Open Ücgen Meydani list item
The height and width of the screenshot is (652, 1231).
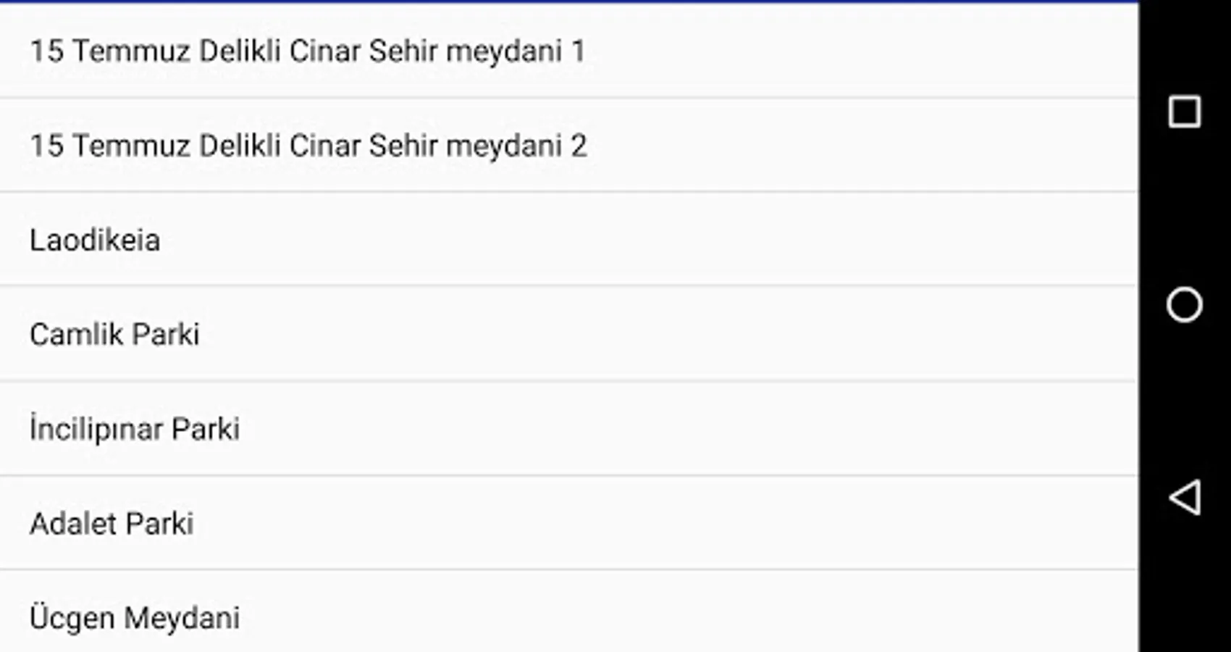click(569, 611)
